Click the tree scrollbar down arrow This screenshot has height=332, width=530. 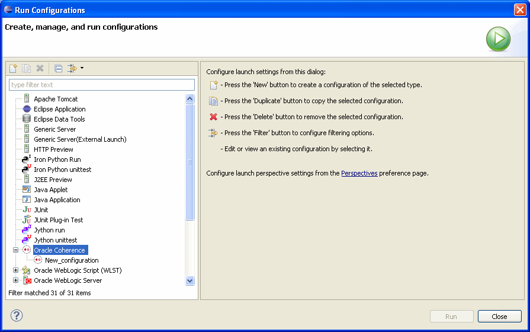[x=190, y=280]
